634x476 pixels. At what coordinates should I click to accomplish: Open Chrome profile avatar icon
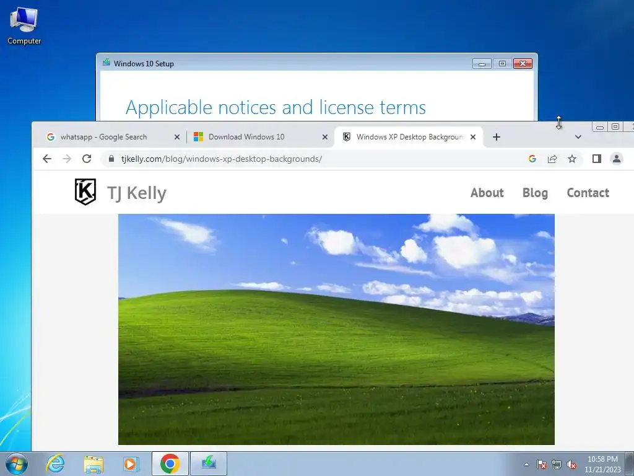(616, 159)
